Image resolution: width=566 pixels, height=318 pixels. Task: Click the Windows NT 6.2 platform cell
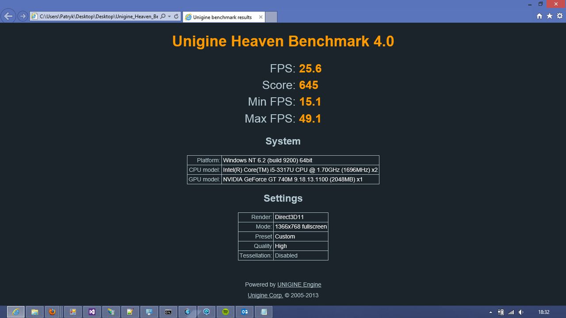(300, 160)
